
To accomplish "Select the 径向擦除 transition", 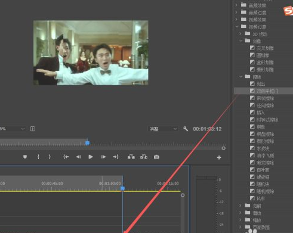I will pyautogui.click(x=265, y=105).
